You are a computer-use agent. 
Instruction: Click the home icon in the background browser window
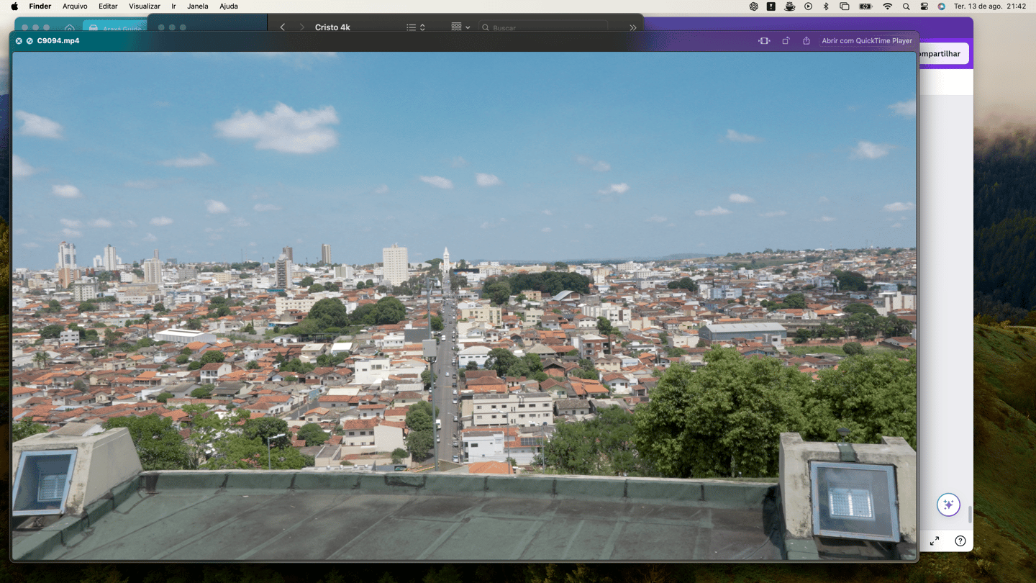point(69,28)
